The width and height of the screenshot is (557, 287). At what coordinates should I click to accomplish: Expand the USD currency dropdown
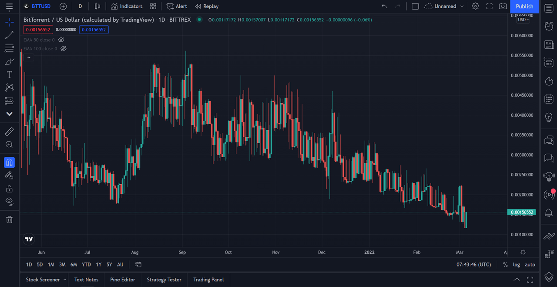pos(523,20)
